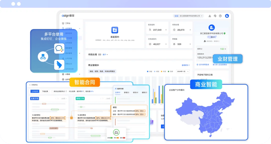The height and width of the screenshot is (144, 271).
Task: Enable the 高亮全部差异点 checkbox
Action: 52,91
